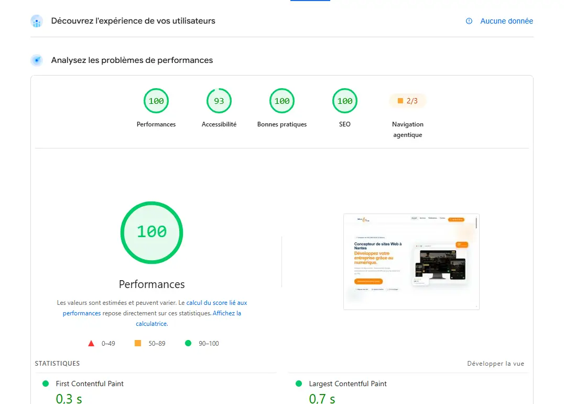Open the Aucune donnée link
Screen dimensions: 564x404
click(506, 21)
